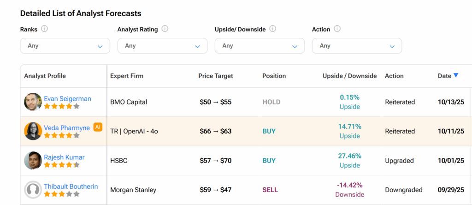Click the orange AI badge on Veda Pharmyne
This screenshot has height=205, width=472.
pyautogui.click(x=98, y=127)
